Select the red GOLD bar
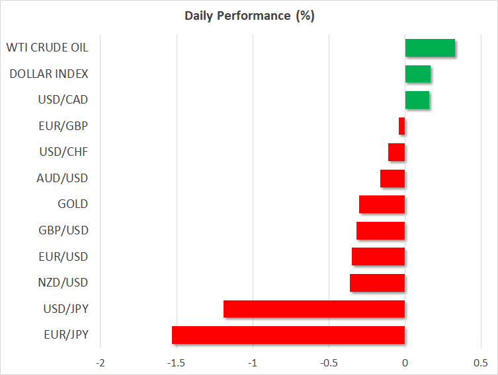 tap(382, 204)
